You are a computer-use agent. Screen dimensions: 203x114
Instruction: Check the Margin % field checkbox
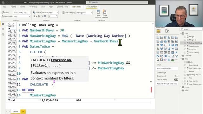click(185, 40)
